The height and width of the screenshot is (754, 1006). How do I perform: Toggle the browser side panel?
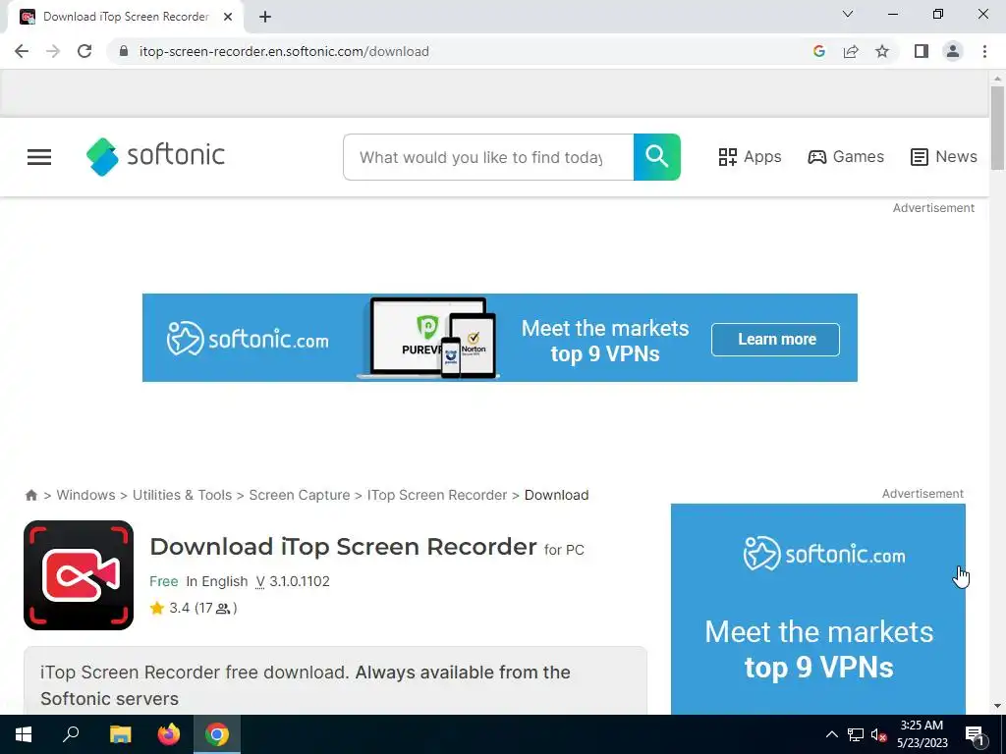(922, 51)
